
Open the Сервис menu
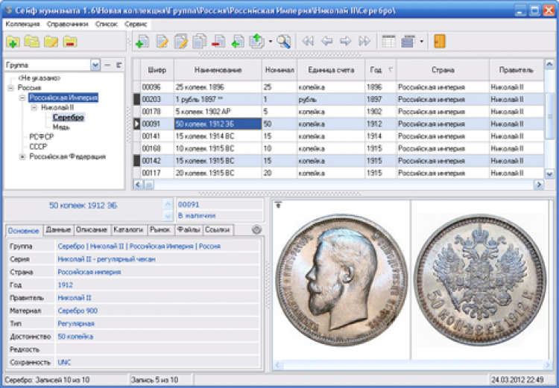pyautogui.click(x=136, y=25)
